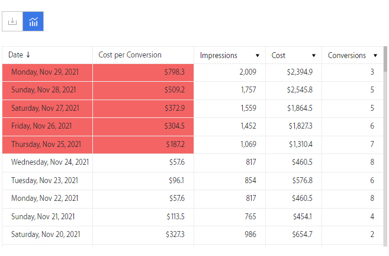The image size is (389, 256).
Task: Select the Saturday, Nov 27, 2021 date cell
Action: click(x=47, y=108)
